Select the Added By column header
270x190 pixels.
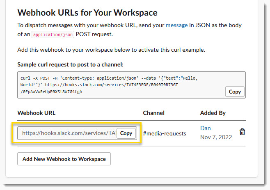coord(213,113)
